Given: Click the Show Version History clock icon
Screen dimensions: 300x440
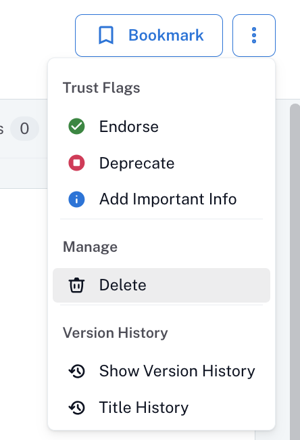Looking at the screenshot, I should click(77, 371).
